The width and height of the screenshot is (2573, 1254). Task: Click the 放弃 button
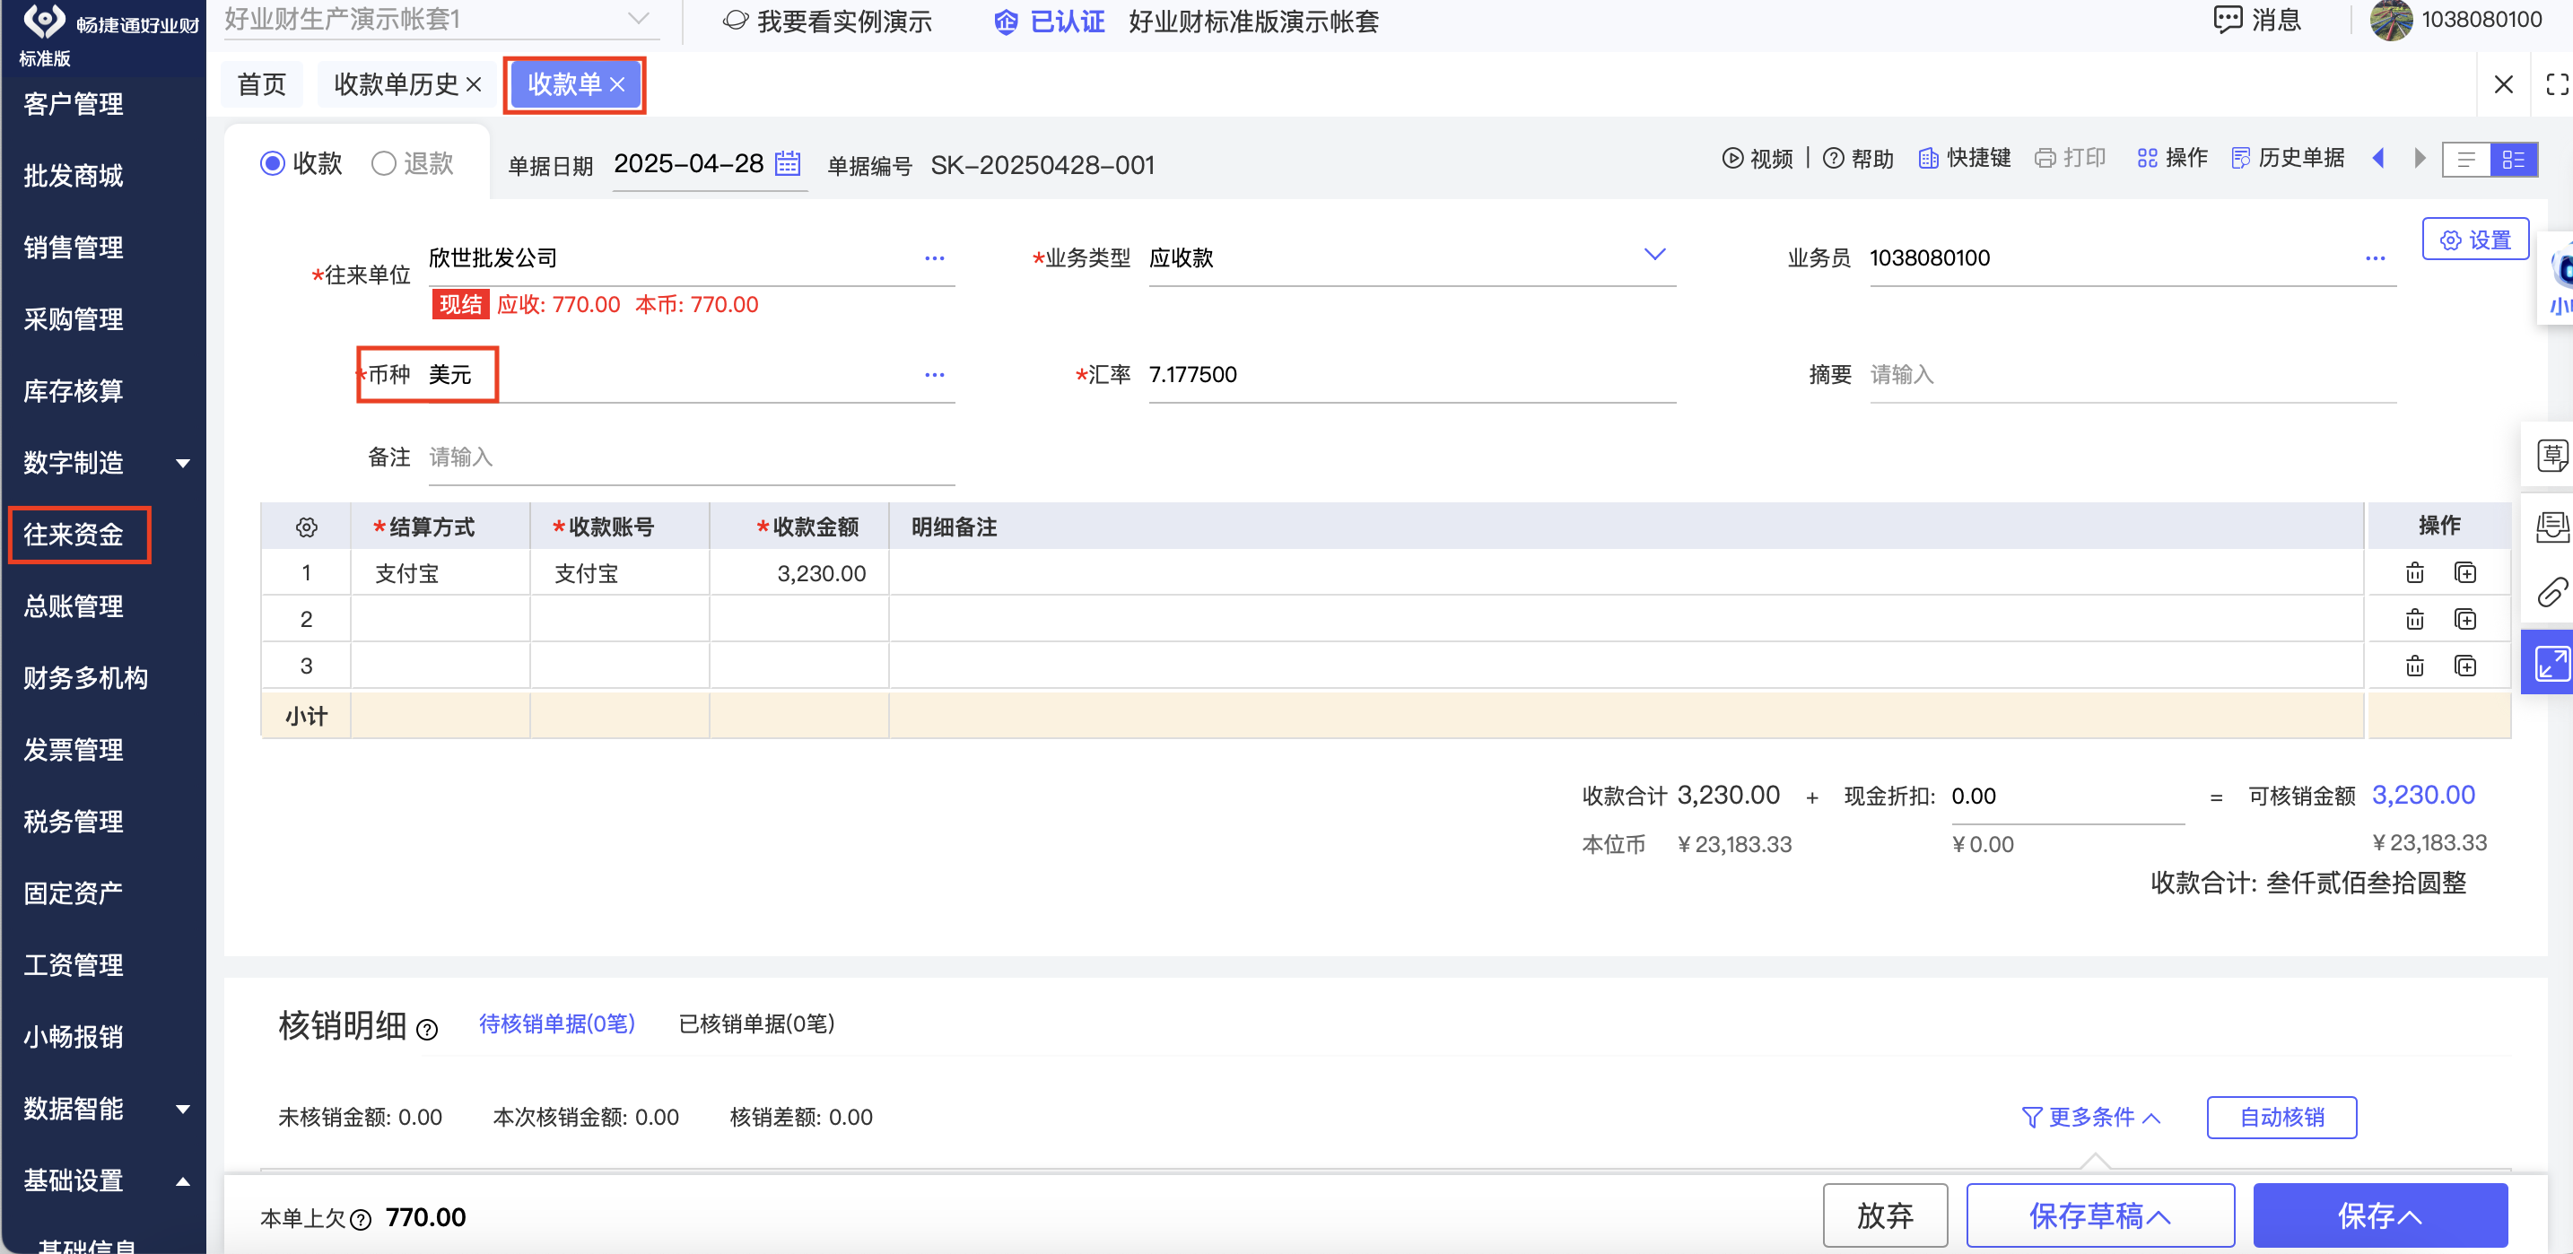coord(1885,1215)
